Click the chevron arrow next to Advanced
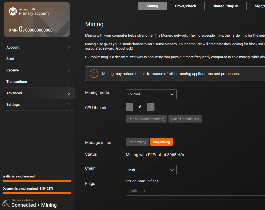The height and width of the screenshot is (210, 265). pos(69,93)
